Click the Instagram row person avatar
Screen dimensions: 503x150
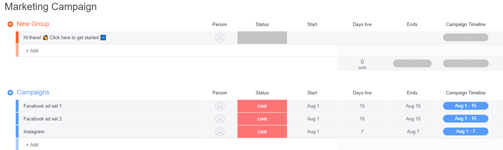(x=220, y=131)
